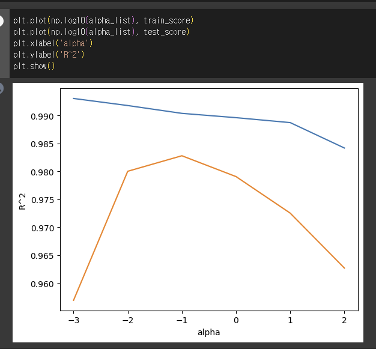Click the orange test score curve
This screenshot has height=349, width=376.
point(182,156)
